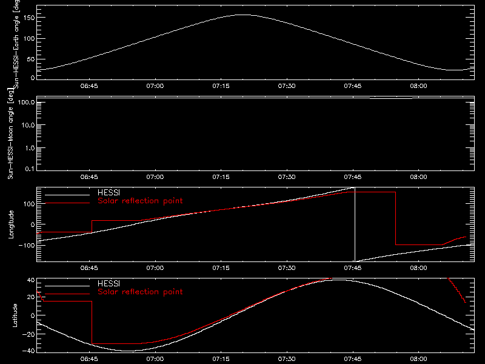Click the 20 tick on Latitude axis
This screenshot has width=485, height=364.
coord(31,297)
